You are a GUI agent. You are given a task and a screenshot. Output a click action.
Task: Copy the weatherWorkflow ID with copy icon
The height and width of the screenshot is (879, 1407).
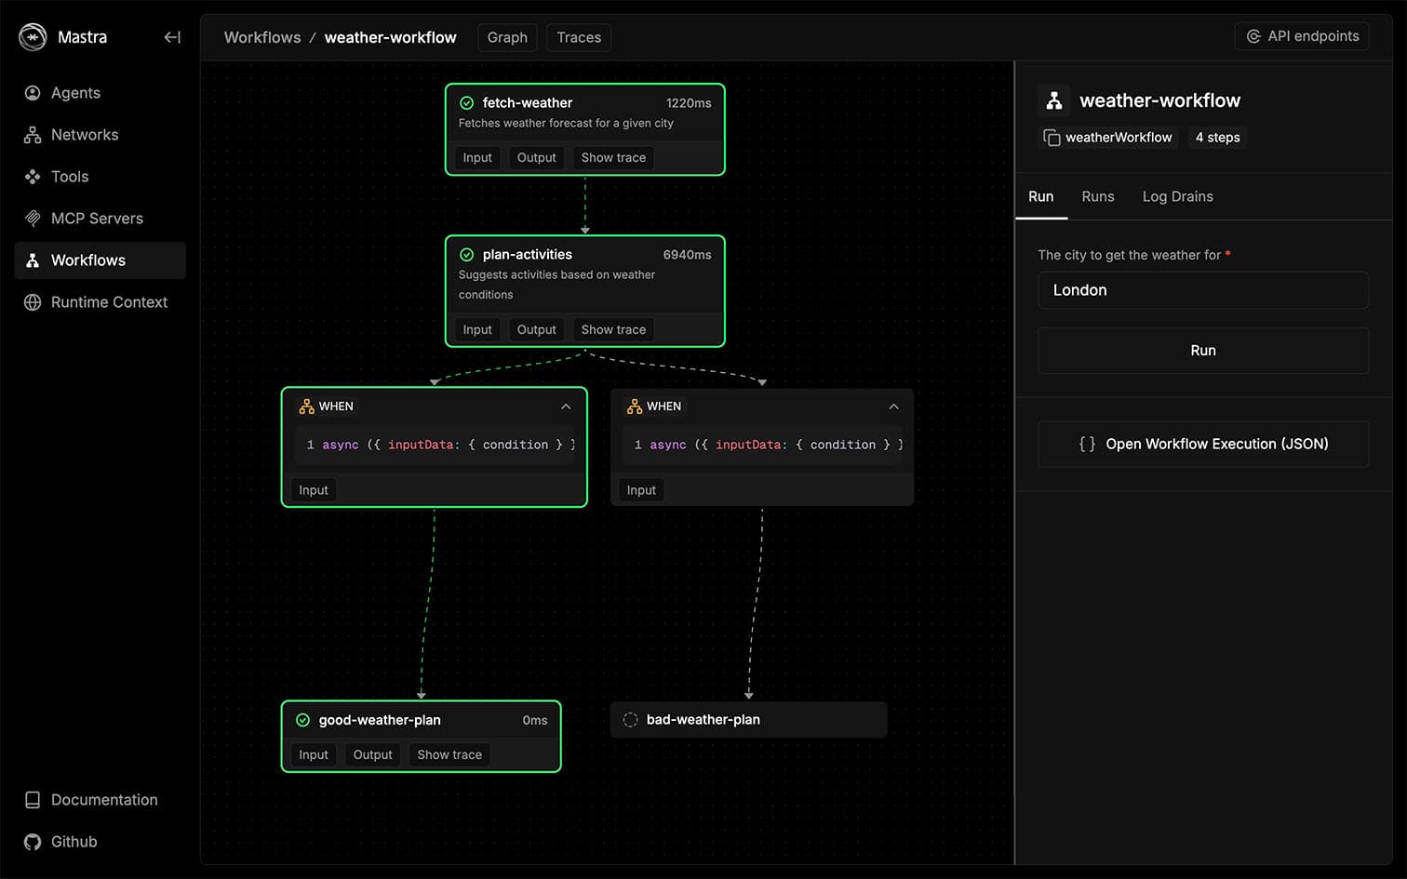pyautogui.click(x=1052, y=138)
